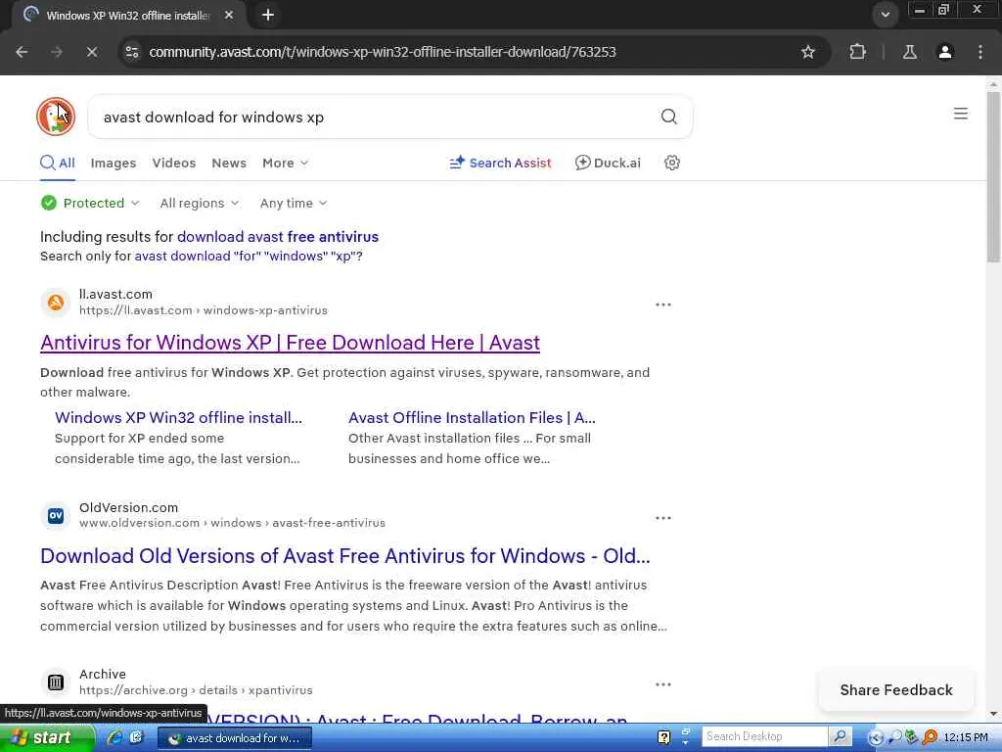Click the https://ll.avast.com windows-xp-antivirus URL text

204,310
